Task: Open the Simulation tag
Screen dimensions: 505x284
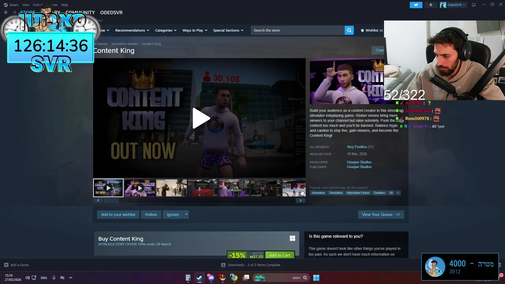Action: (336, 193)
